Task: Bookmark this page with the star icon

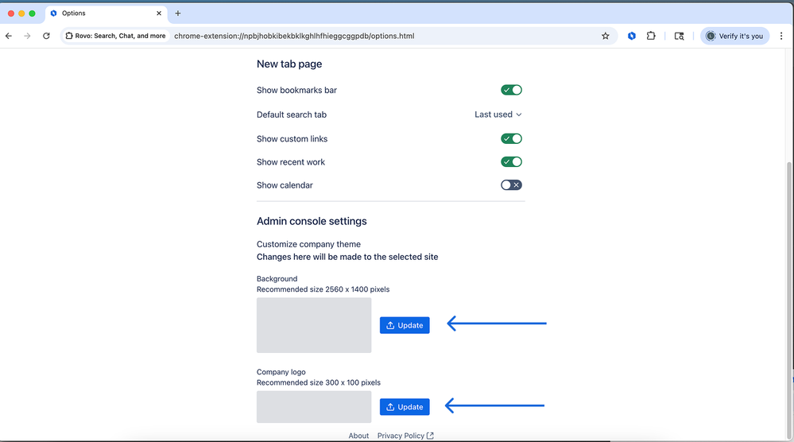Action: (605, 36)
